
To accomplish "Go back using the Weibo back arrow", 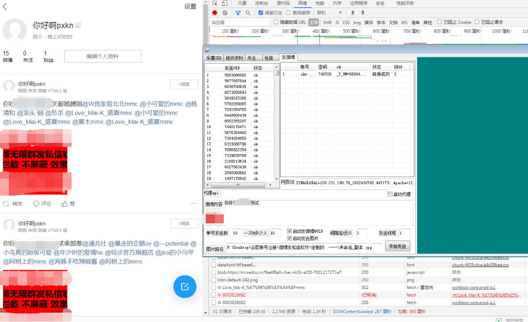I will [x=5, y=6].
